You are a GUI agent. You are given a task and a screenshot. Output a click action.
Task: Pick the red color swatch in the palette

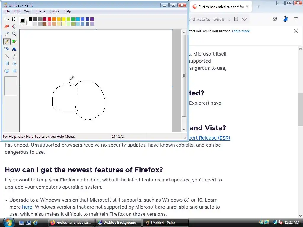[49, 19]
